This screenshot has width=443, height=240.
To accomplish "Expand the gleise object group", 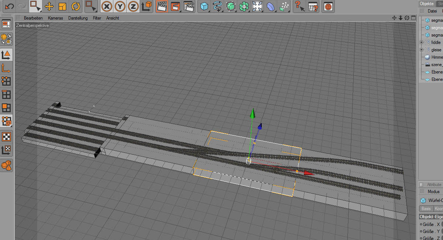I will (x=421, y=50).
